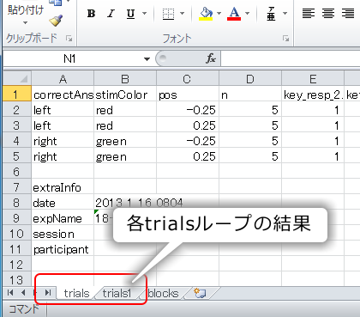Select column B header
Viewport: 360px width, 317px height.
pos(125,79)
